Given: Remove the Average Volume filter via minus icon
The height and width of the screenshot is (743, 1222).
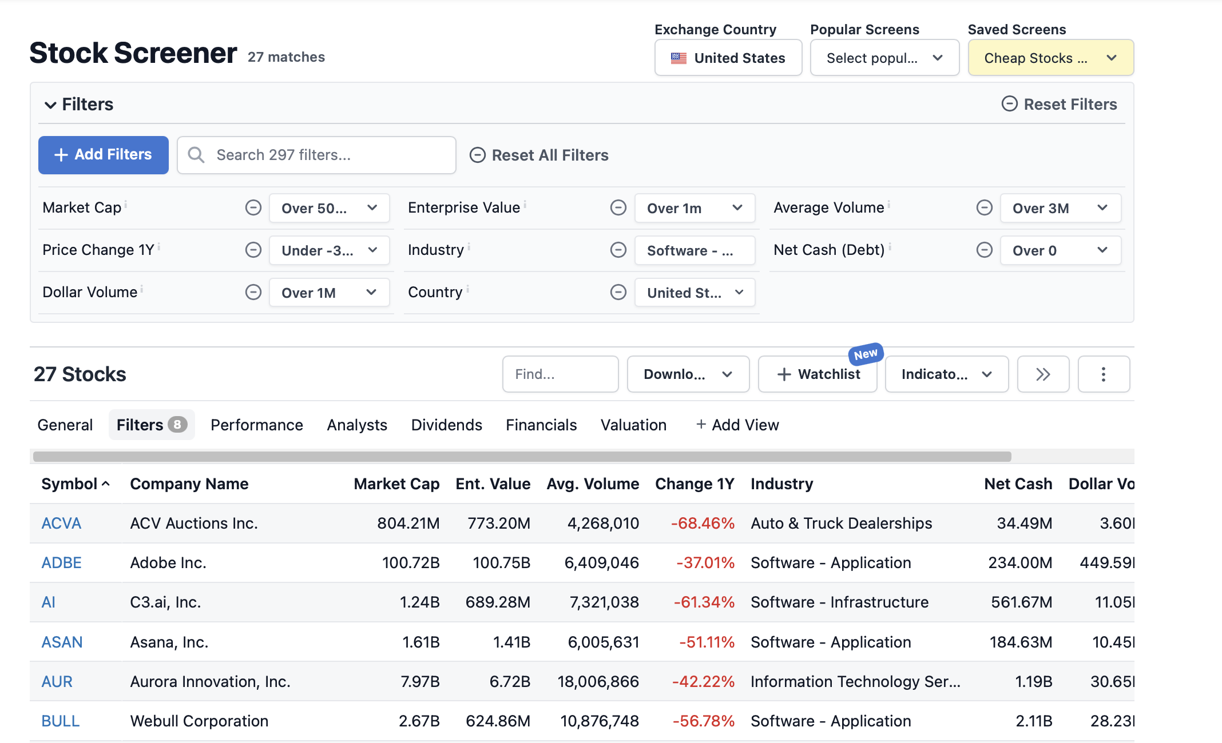Looking at the screenshot, I should tap(984, 207).
